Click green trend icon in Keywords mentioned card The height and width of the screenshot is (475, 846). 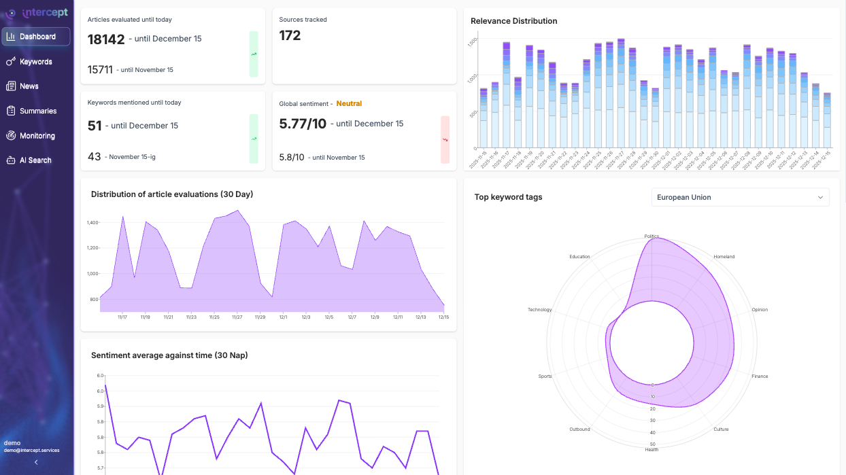point(254,138)
